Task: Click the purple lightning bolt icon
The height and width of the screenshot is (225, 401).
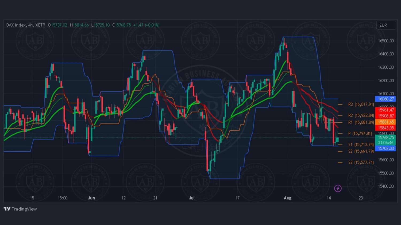Action: pyautogui.click(x=338, y=188)
